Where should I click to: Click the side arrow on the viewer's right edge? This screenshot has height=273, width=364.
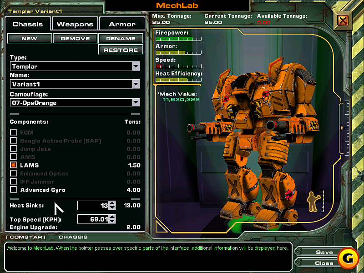point(342,122)
